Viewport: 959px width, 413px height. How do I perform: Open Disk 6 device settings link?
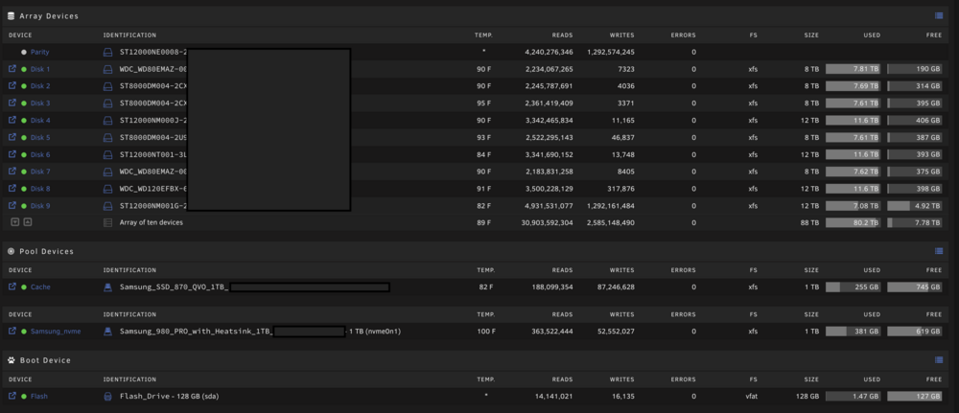coord(40,155)
